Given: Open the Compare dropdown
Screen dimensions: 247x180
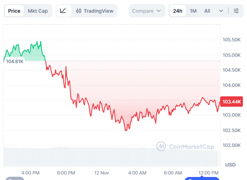Looking at the screenshot, I should point(147,11).
